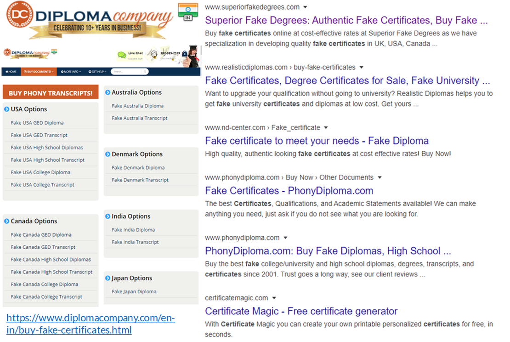510x342 pixels.
Task: Open the GET HELP menu
Action: (x=97, y=72)
